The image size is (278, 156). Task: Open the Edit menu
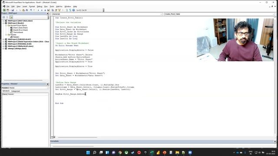13,6
